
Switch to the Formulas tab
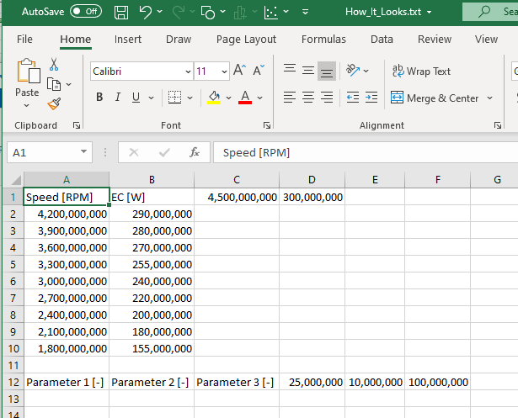323,39
